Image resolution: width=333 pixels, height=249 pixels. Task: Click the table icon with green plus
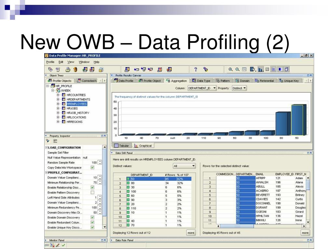point(85,69)
